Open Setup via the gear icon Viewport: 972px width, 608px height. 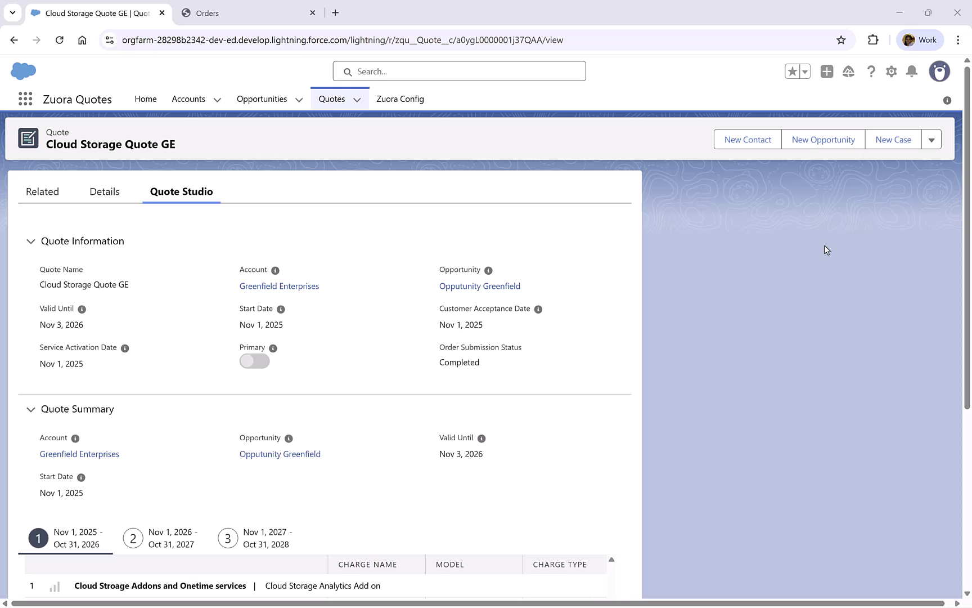892,71
